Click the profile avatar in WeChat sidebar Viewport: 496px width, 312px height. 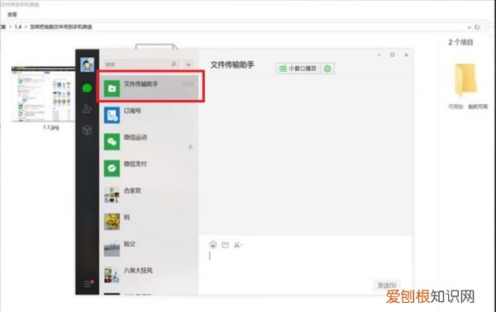click(x=87, y=64)
